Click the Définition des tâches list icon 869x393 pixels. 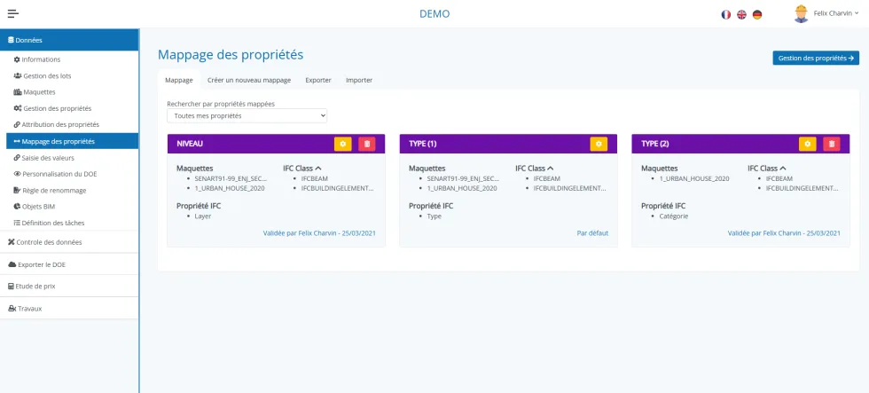[x=17, y=223]
